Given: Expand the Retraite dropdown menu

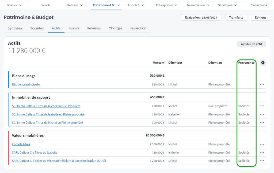Looking at the screenshot, I should pos(75,5).
